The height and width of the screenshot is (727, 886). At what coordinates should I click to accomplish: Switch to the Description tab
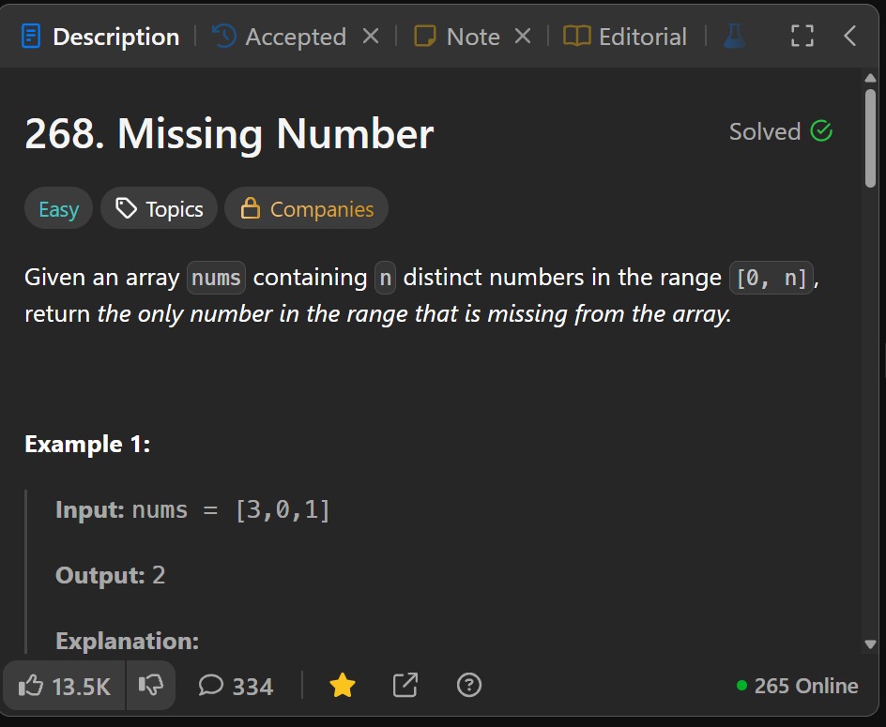[100, 37]
